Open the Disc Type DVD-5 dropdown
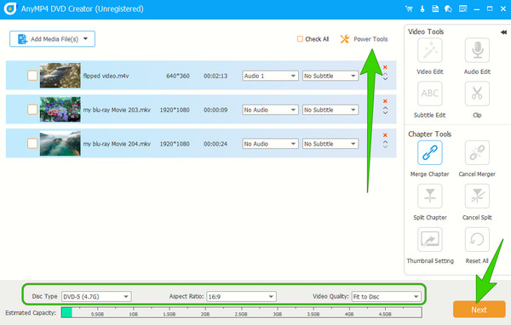 (x=96, y=297)
